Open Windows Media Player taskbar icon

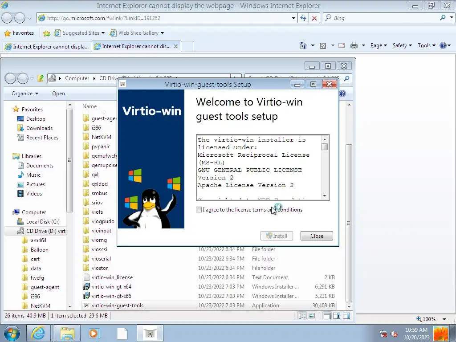(94, 333)
